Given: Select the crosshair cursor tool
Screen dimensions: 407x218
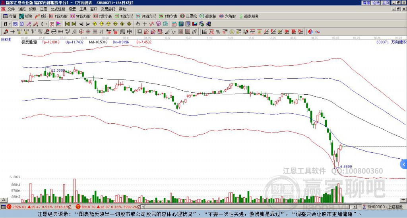Looking at the screenshot, I should 145,24.
